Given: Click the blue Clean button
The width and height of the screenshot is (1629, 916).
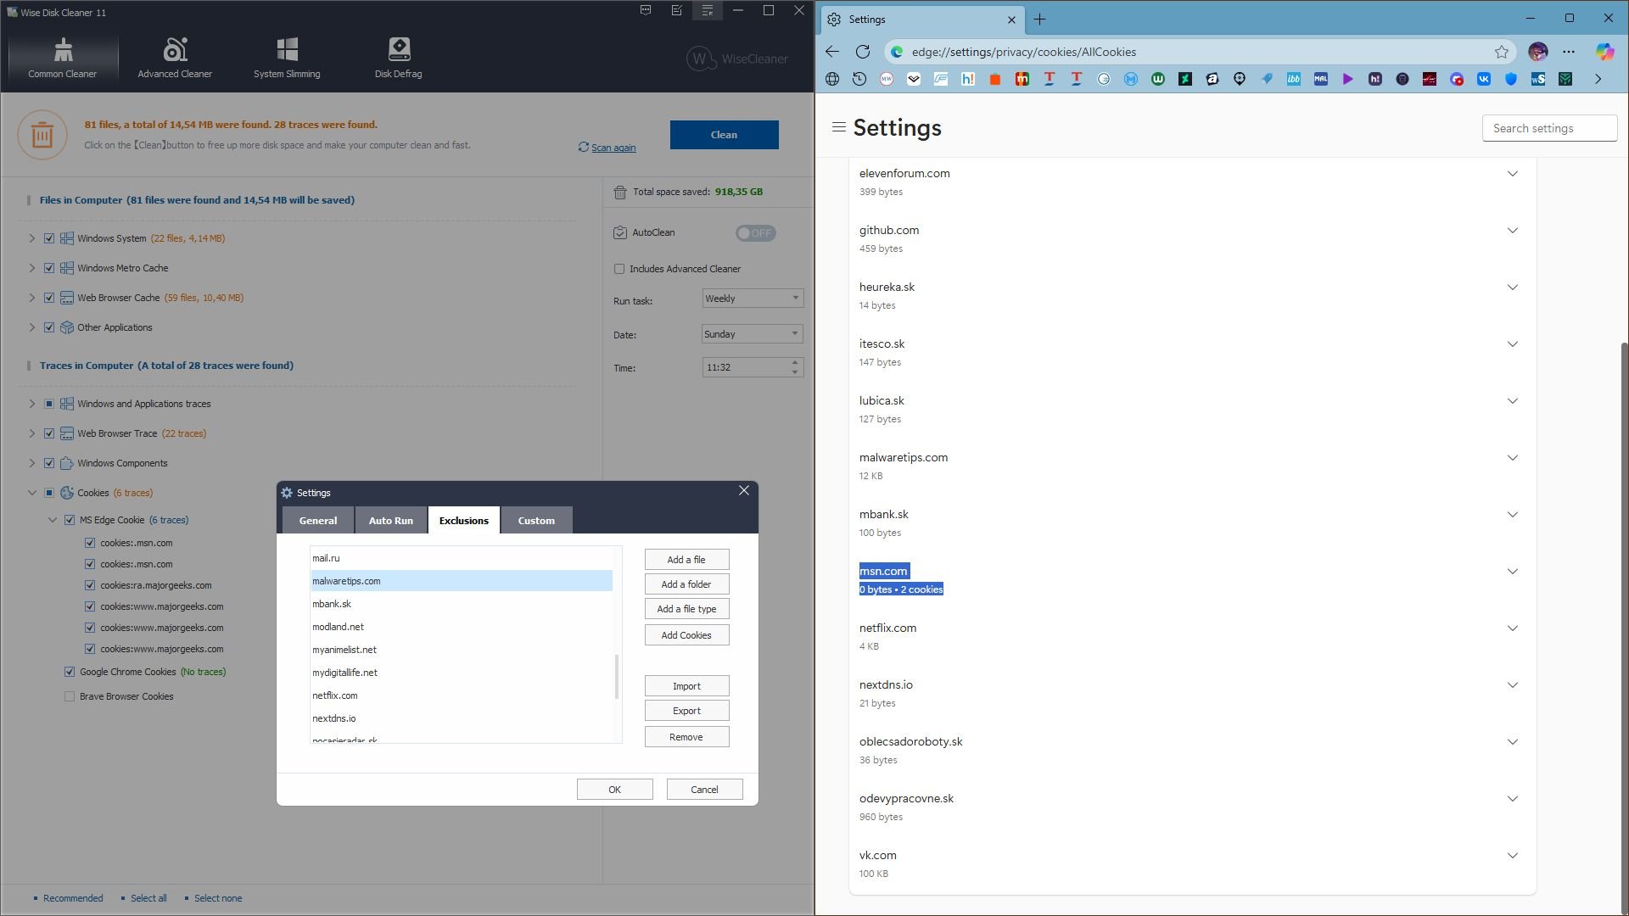Looking at the screenshot, I should [724, 135].
